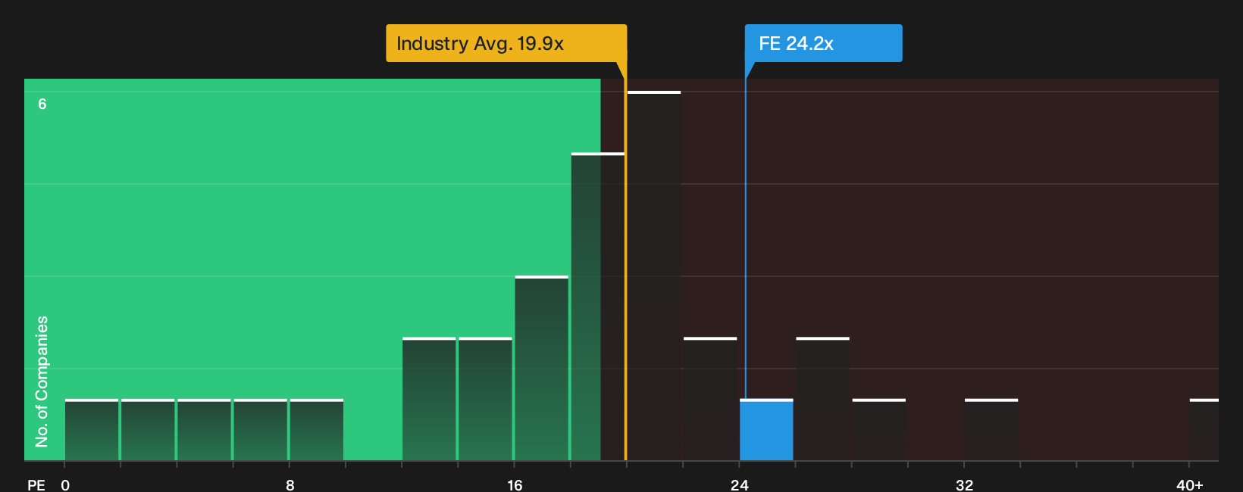Click the x-axis label 24
Screen dimensions: 1243x492
coord(740,484)
